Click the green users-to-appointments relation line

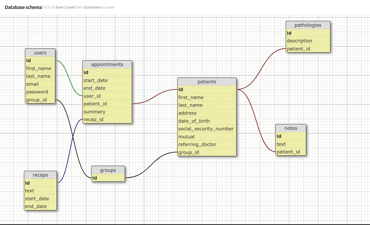click(x=69, y=78)
